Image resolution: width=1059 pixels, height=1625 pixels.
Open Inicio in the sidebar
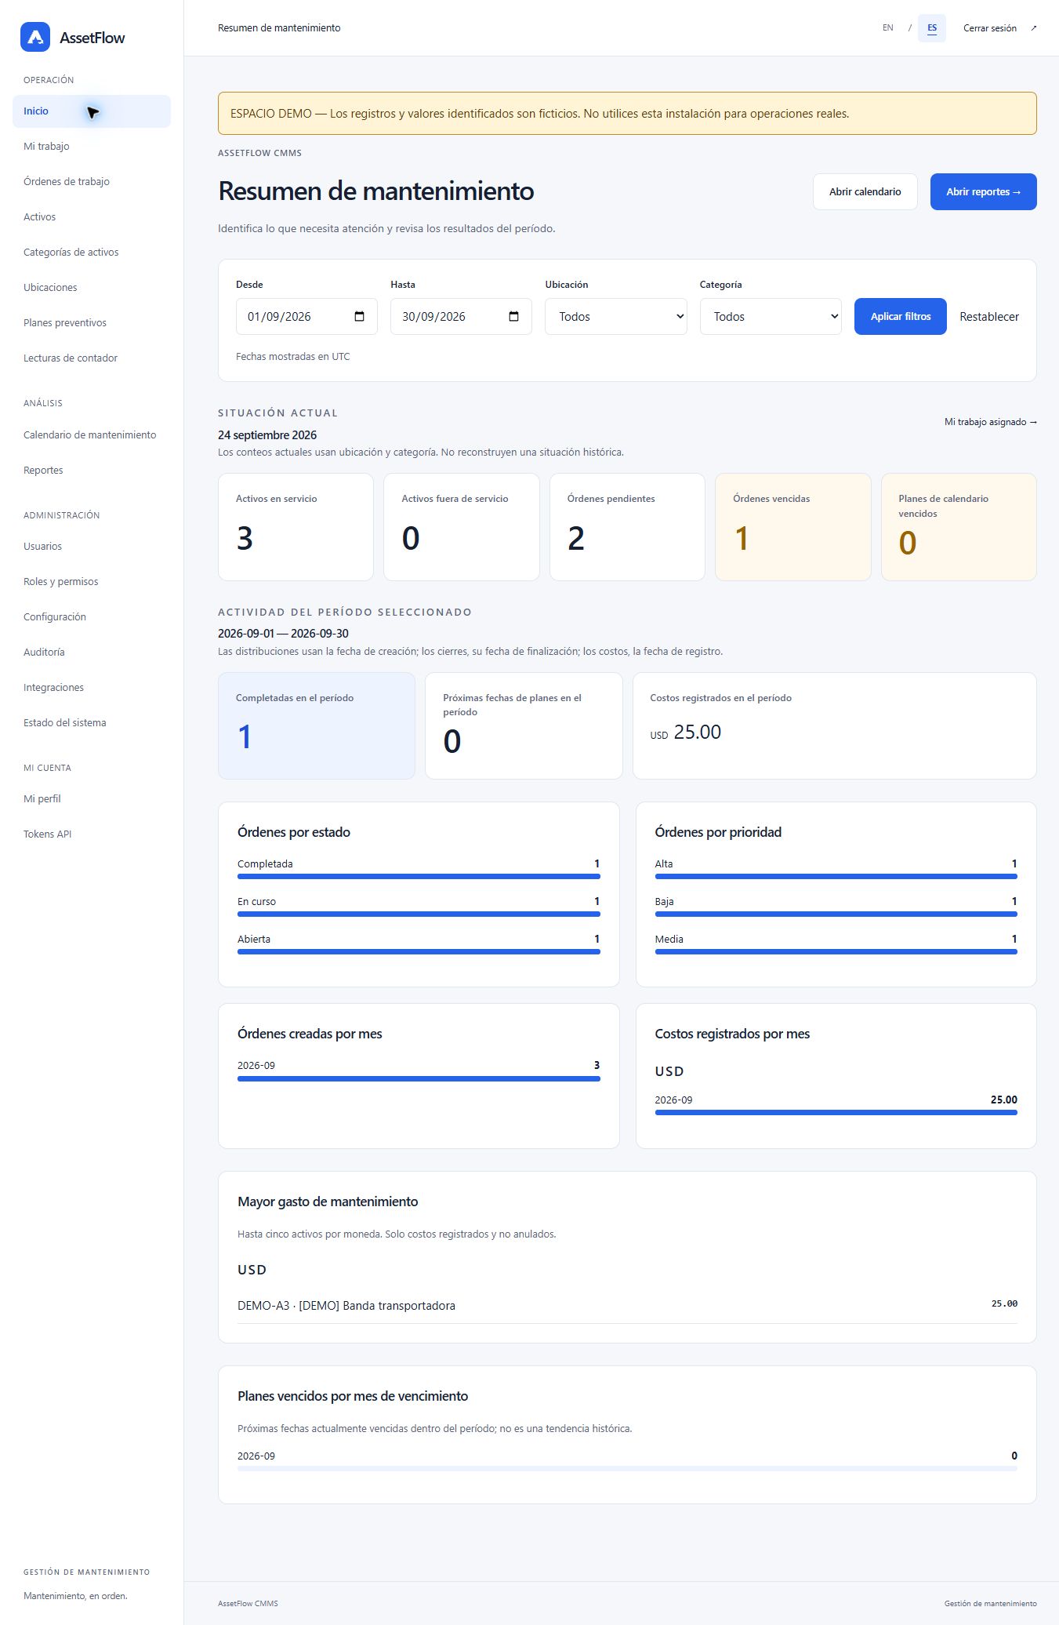[x=92, y=111]
